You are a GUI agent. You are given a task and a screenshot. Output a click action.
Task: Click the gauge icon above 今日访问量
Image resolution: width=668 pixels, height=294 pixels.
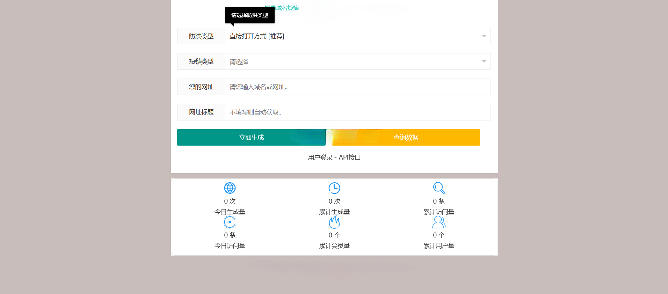click(x=230, y=222)
